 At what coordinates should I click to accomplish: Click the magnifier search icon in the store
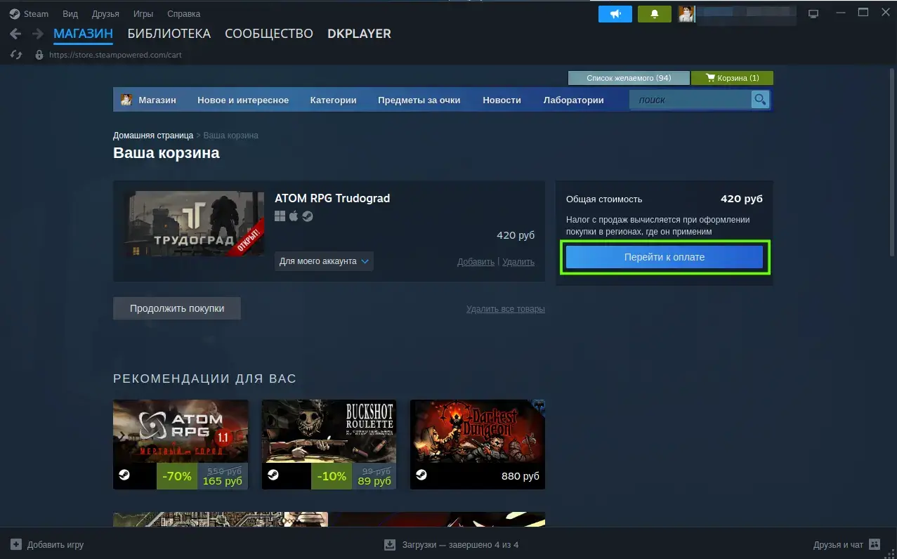pyautogui.click(x=760, y=100)
